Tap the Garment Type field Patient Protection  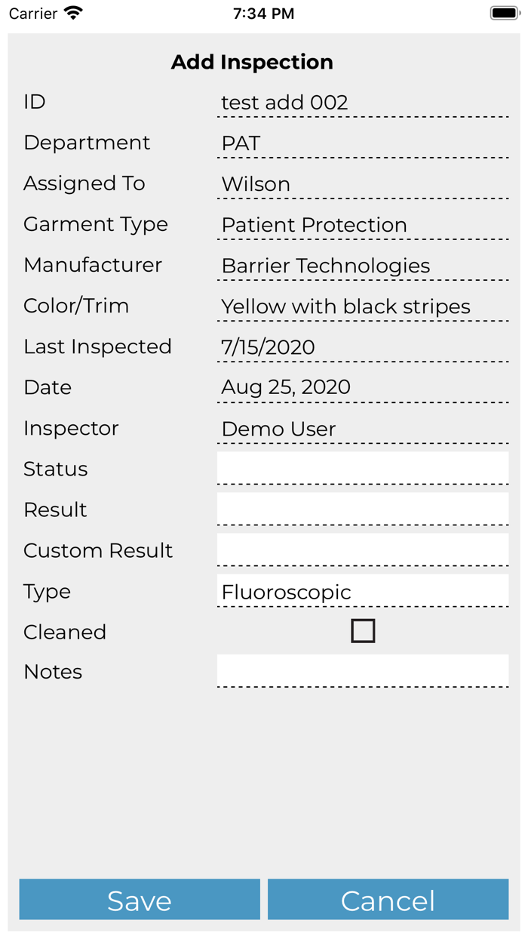pos(363,225)
